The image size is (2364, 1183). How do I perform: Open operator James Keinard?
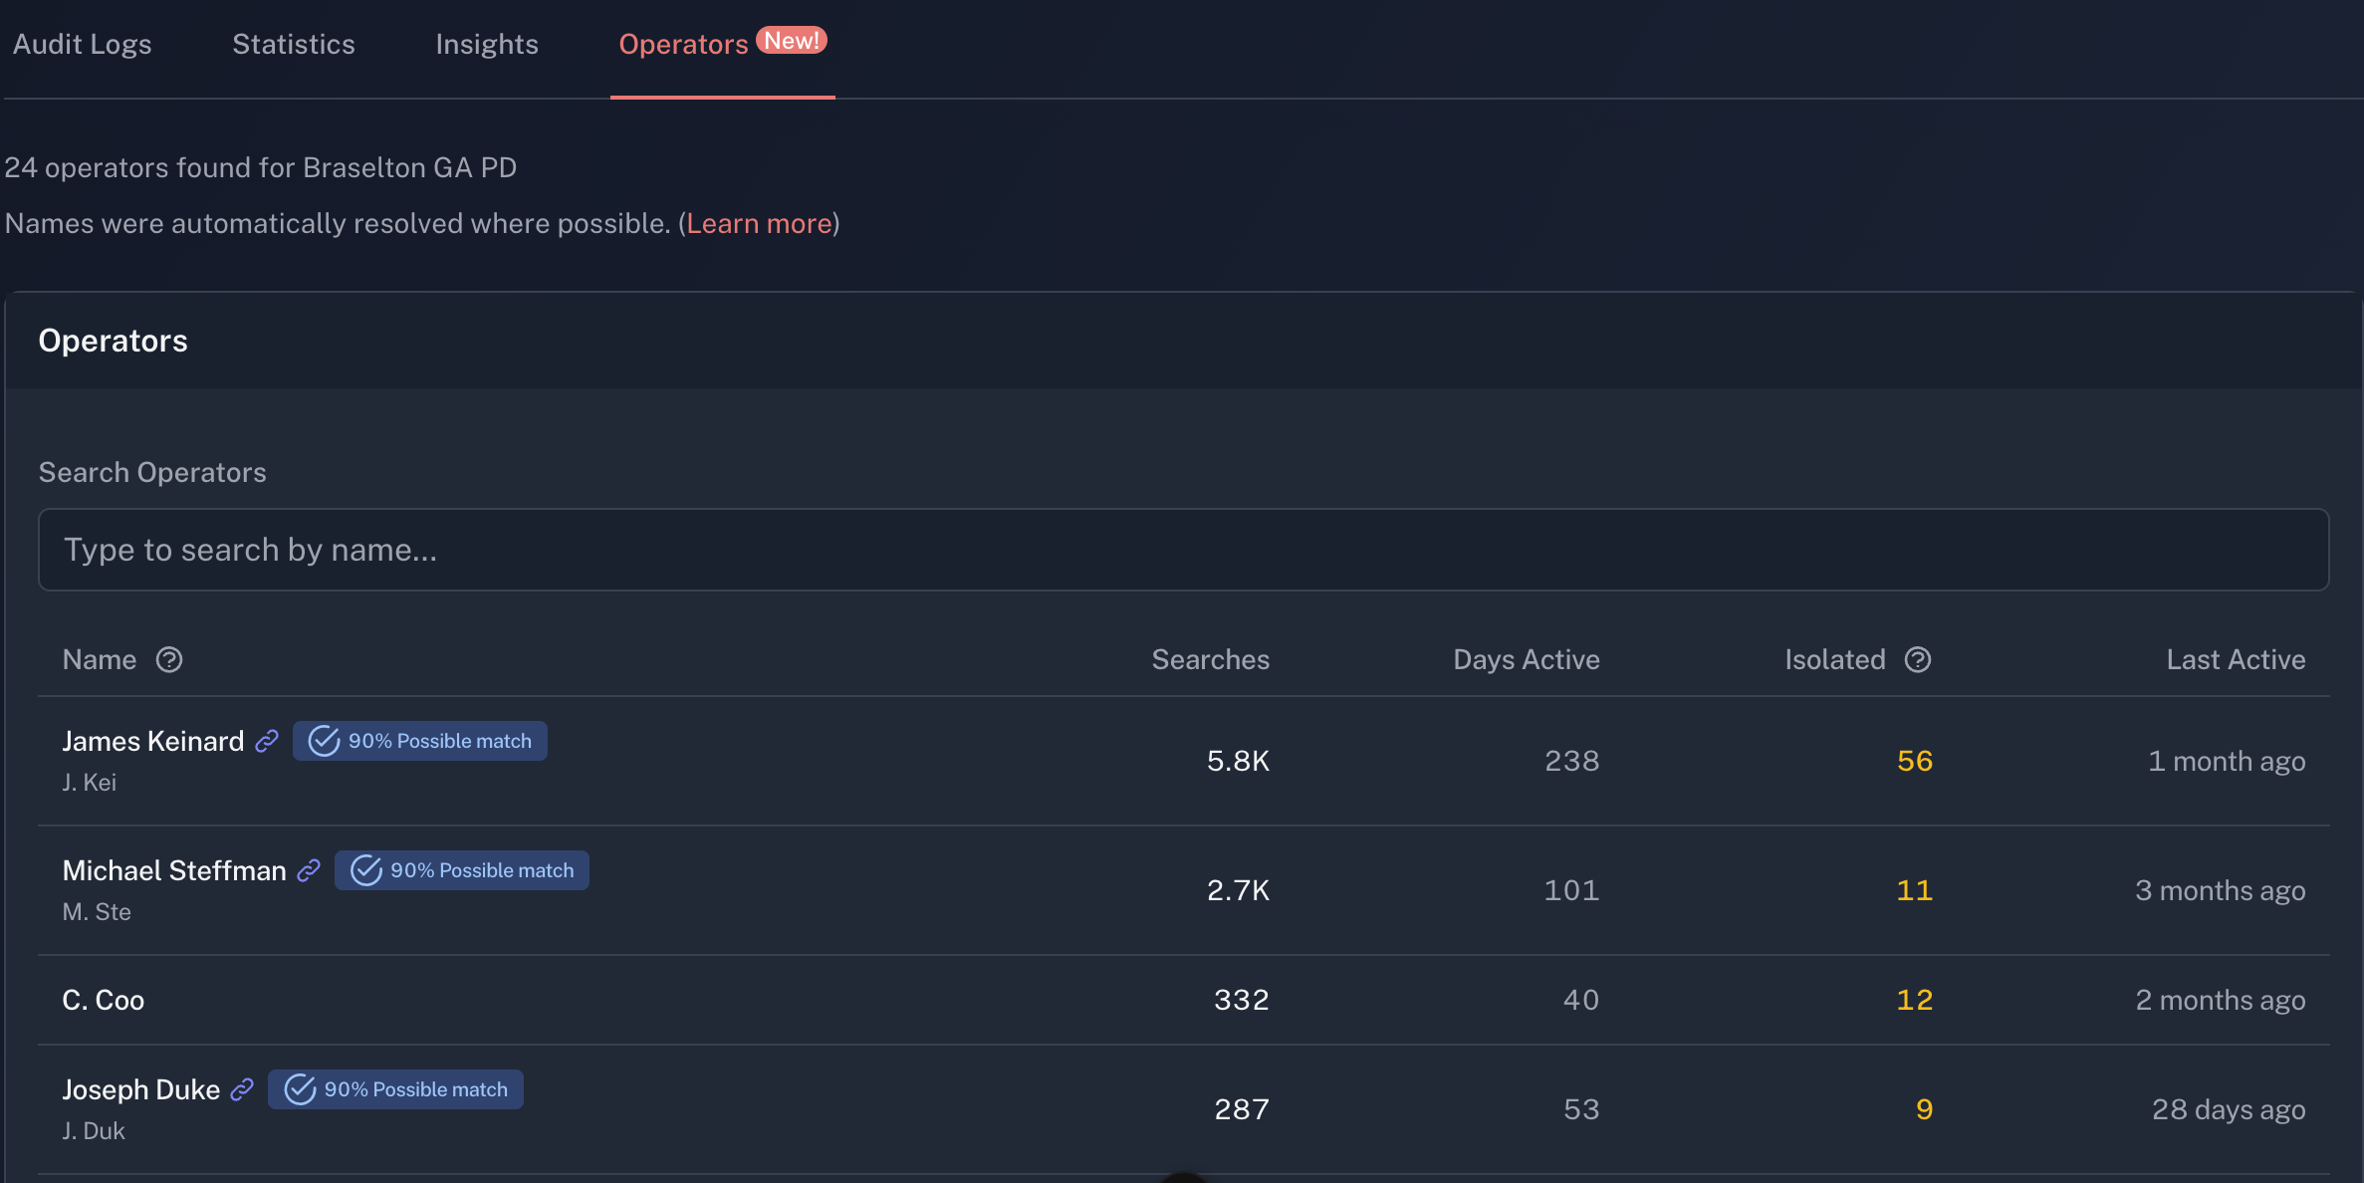tap(153, 741)
